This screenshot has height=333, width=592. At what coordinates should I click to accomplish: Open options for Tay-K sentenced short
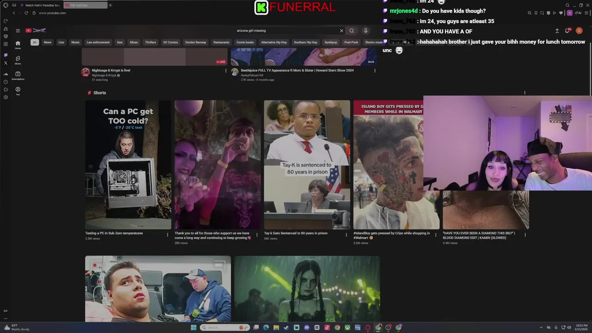tap(346, 235)
